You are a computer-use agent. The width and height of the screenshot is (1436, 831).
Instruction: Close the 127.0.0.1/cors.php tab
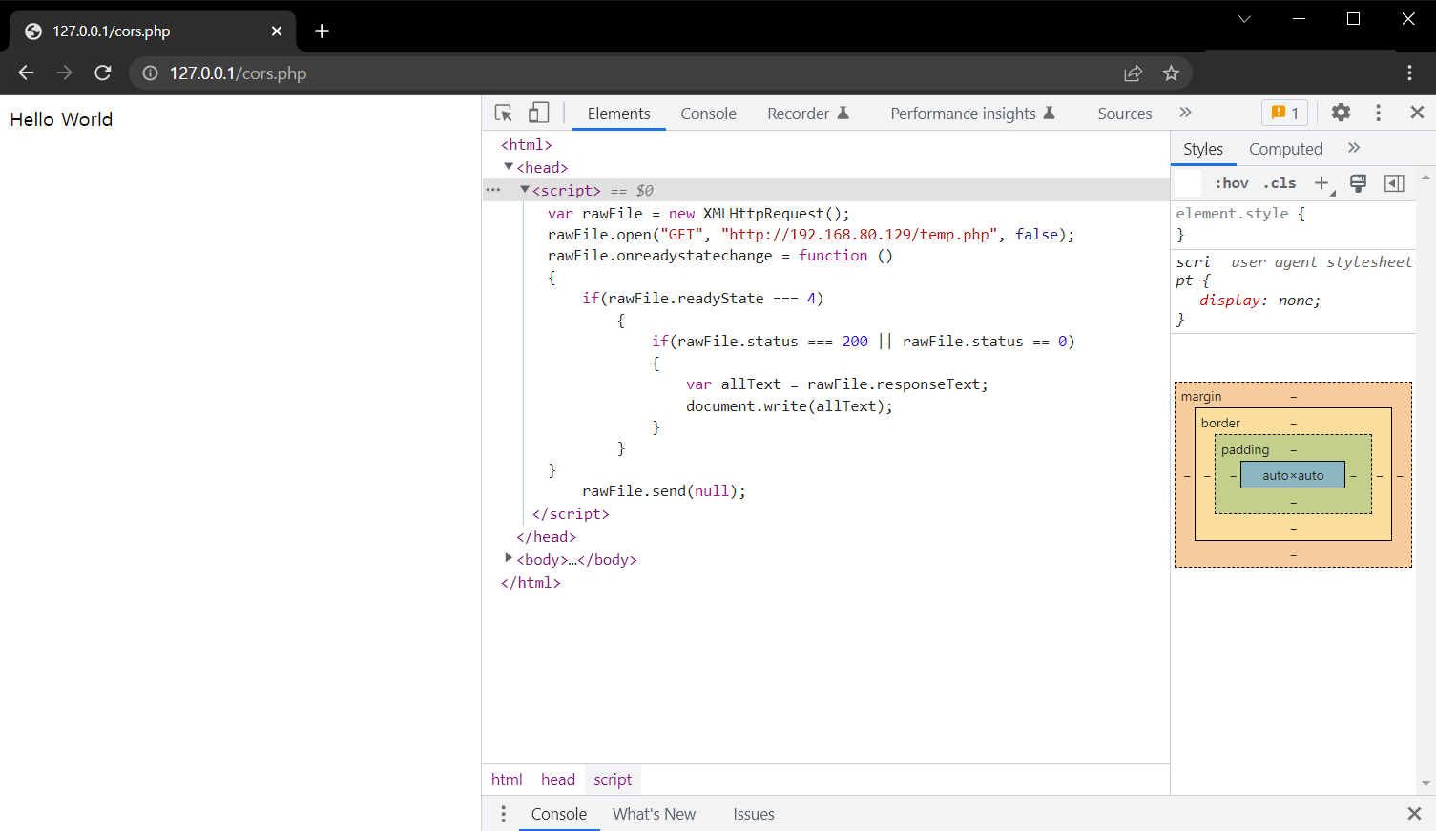tap(277, 31)
